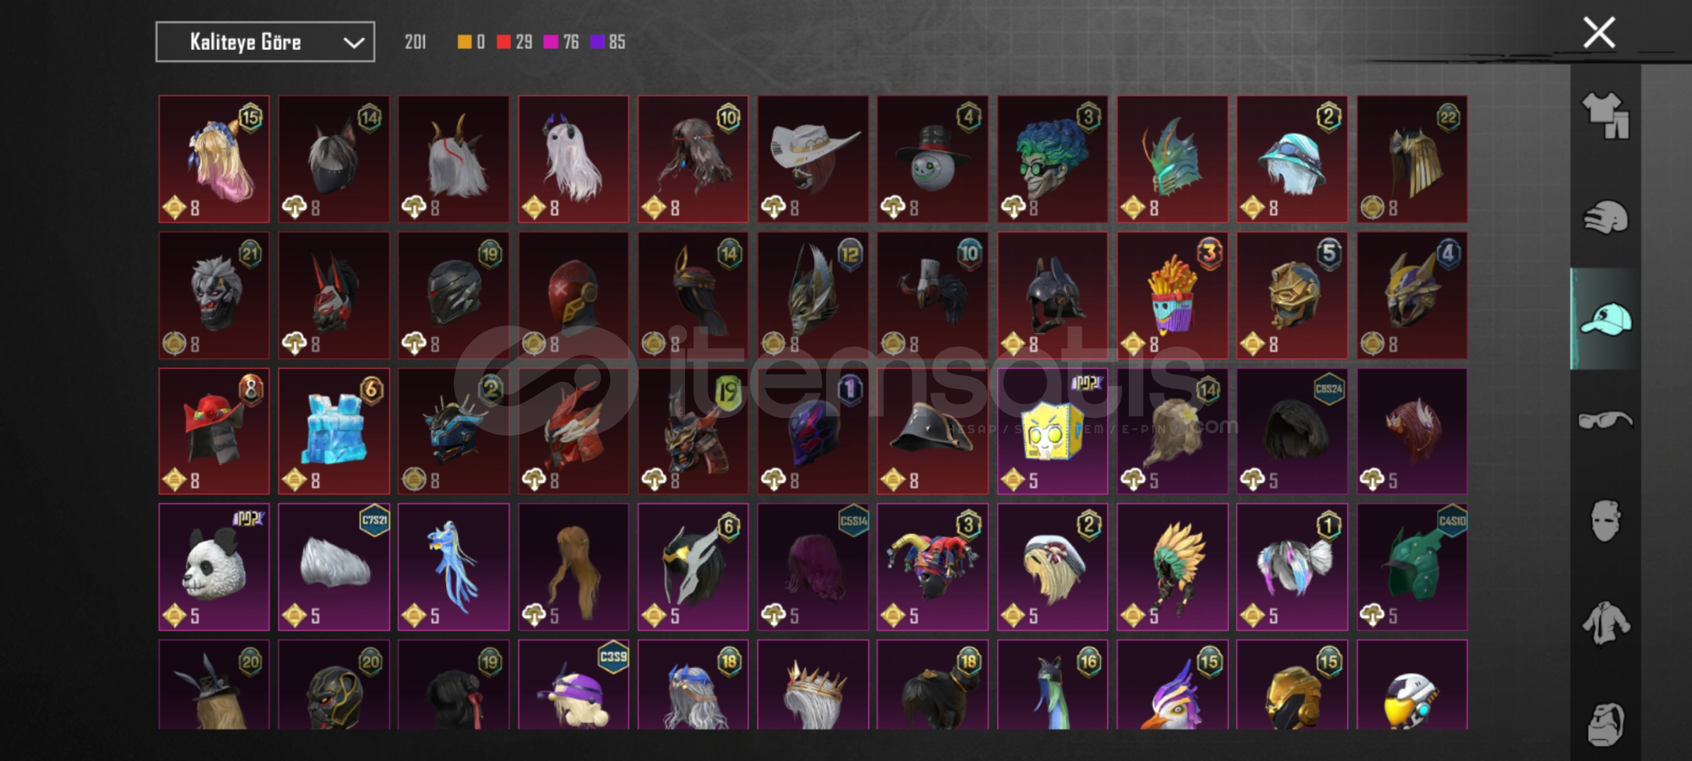Open the helmet category in sidebar
This screenshot has width=1692, height=761.
coord(1605,216)
